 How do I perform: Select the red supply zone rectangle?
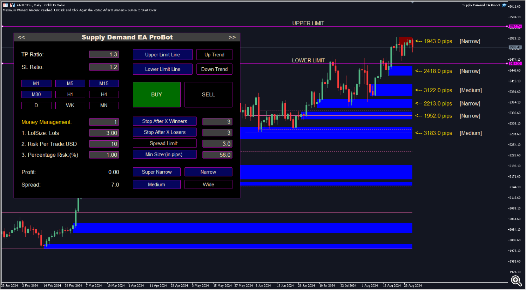[x=406, y=41]
